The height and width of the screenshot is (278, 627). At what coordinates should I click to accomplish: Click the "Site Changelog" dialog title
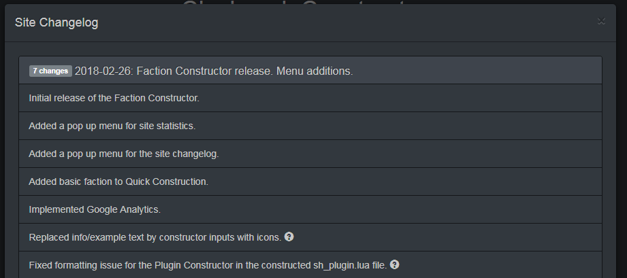tap(57, 22)
